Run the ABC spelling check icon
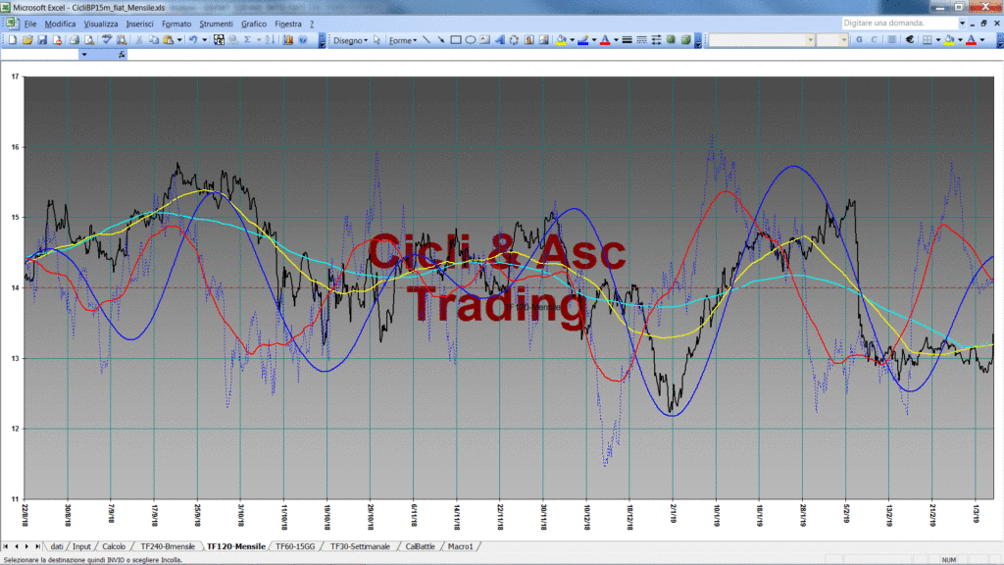The height and width of the screenshot is (565, 1004). tap(106, 39)
